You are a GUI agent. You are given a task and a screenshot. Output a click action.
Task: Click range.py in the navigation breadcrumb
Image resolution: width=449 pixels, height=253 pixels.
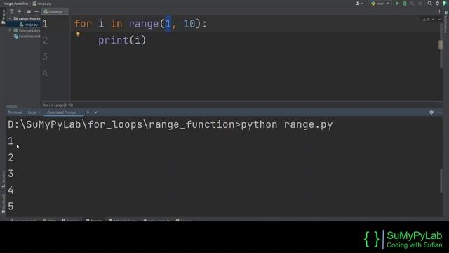pyautogui.click(x=42, y=4)
